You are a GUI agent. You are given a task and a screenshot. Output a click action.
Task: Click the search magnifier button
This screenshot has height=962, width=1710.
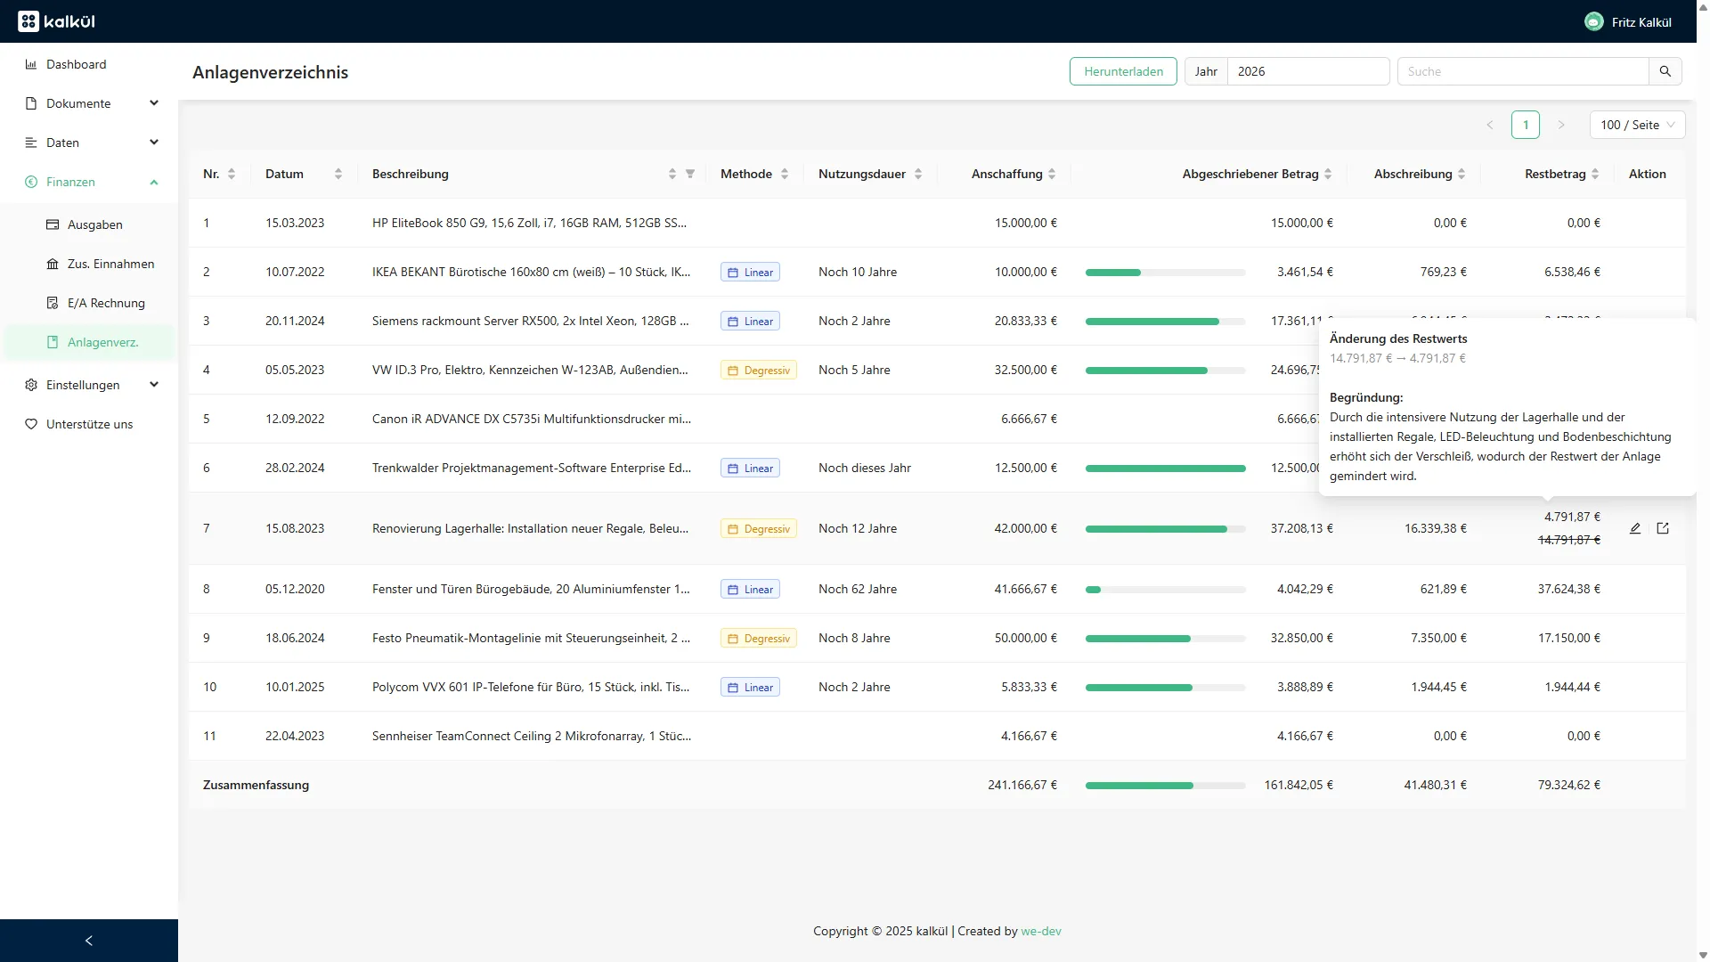1665,71
